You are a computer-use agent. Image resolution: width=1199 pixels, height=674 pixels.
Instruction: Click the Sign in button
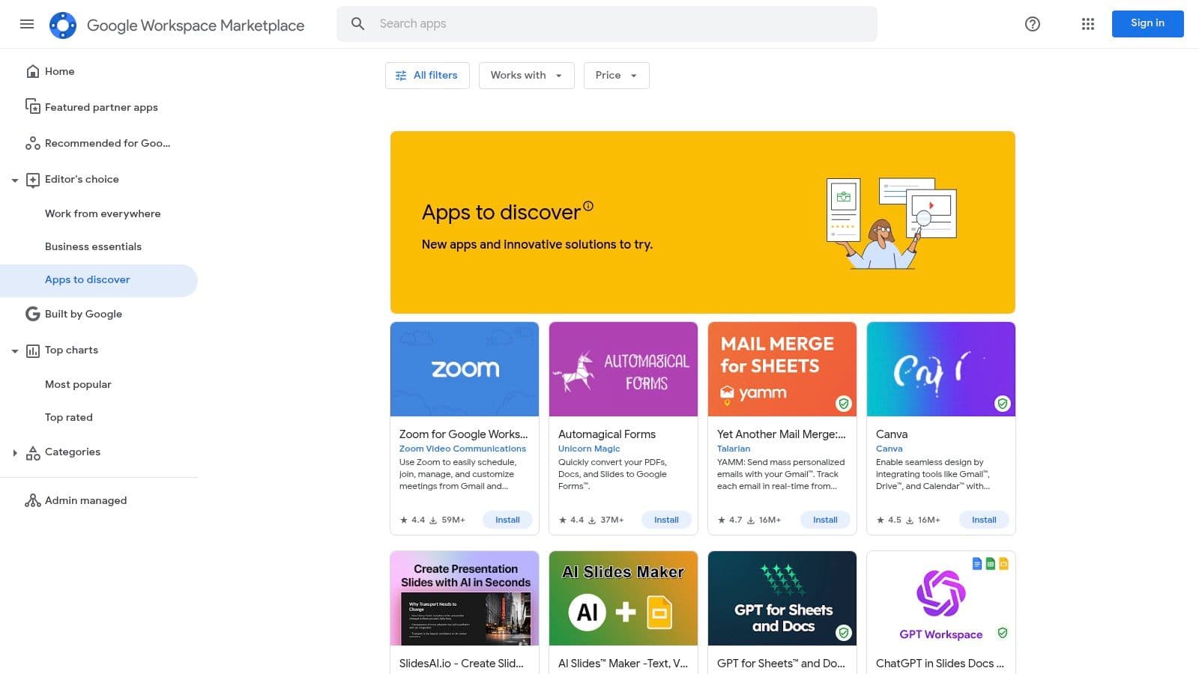tap(1147, 23)
